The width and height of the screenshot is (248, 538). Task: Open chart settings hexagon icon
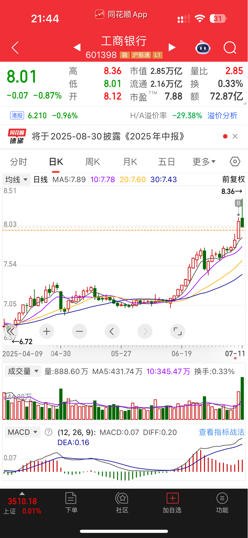(x=235, y=161)
